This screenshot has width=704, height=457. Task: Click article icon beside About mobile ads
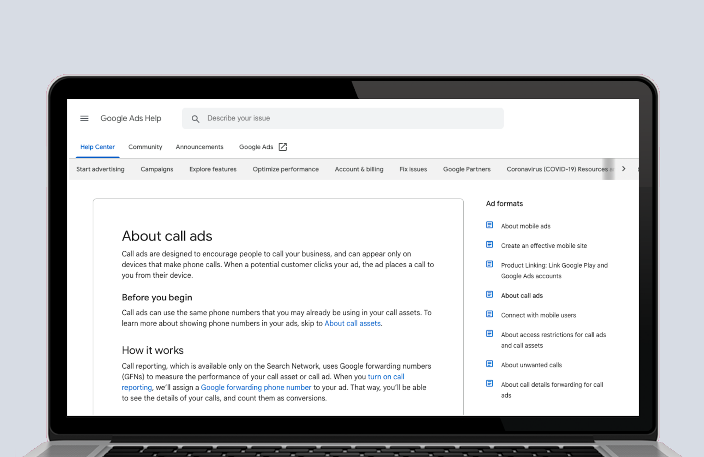click(489, 225)
